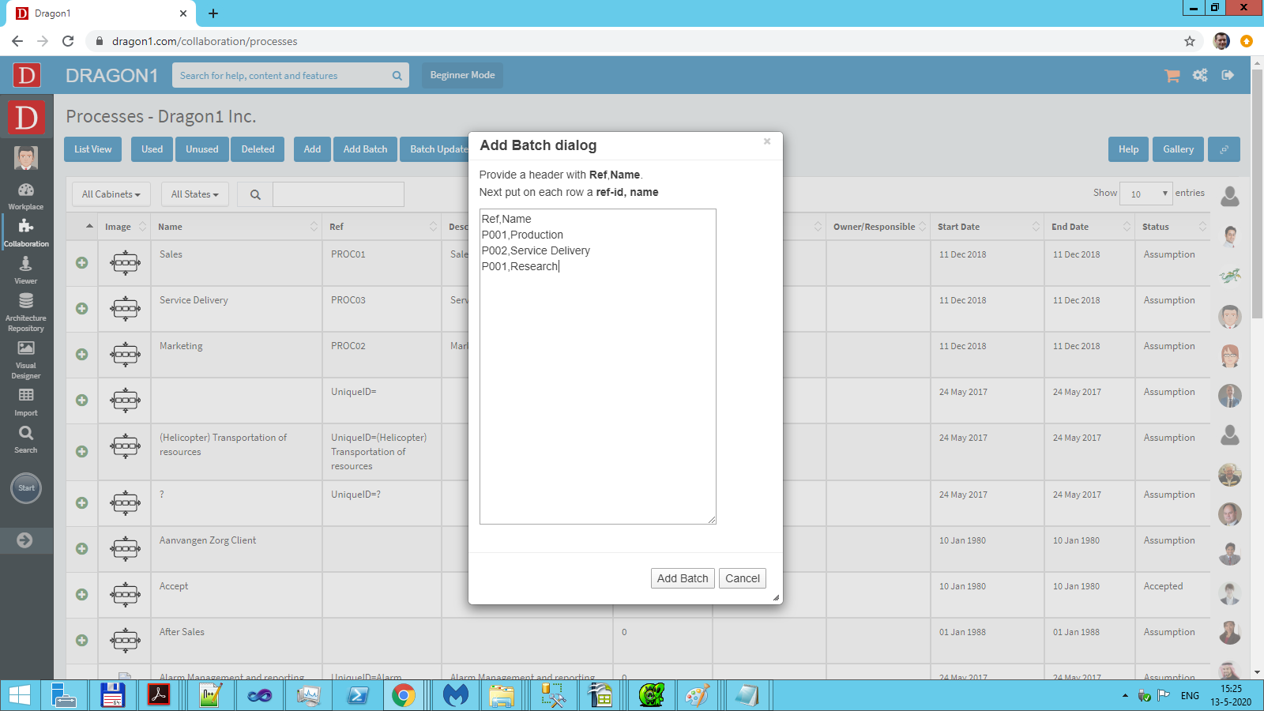
Task: Change the Show entries count dropdown
Action: [1145, 194]
